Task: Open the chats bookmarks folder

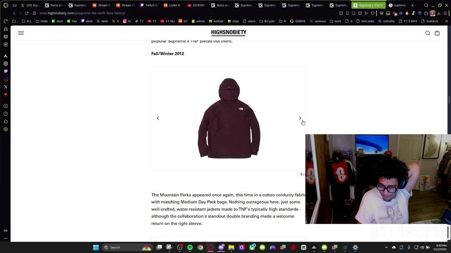Action: coord(42,21)
